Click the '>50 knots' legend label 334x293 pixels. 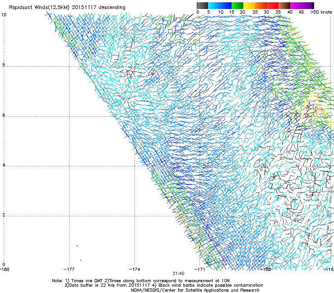tap(321, 12)
